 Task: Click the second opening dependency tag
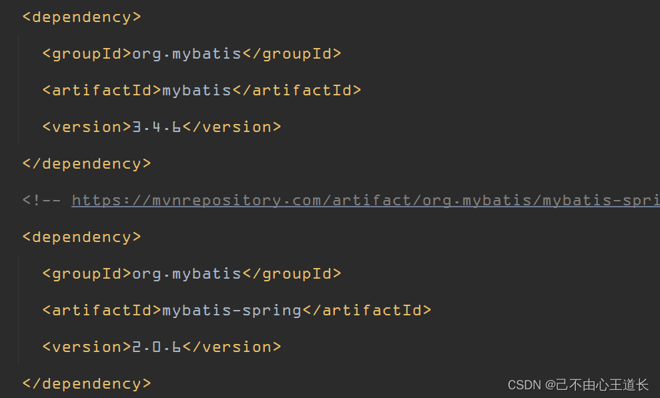pos(81,237)
